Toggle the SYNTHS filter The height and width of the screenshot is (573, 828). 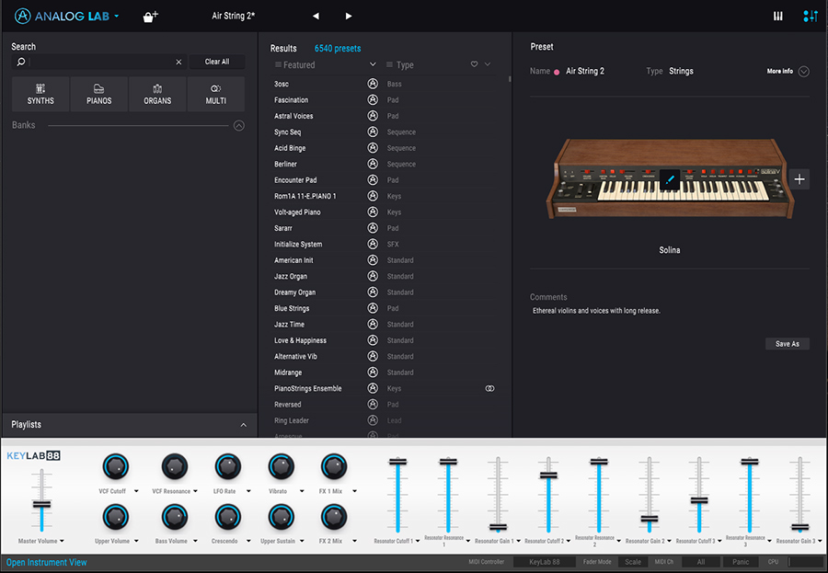coord(40,94)
